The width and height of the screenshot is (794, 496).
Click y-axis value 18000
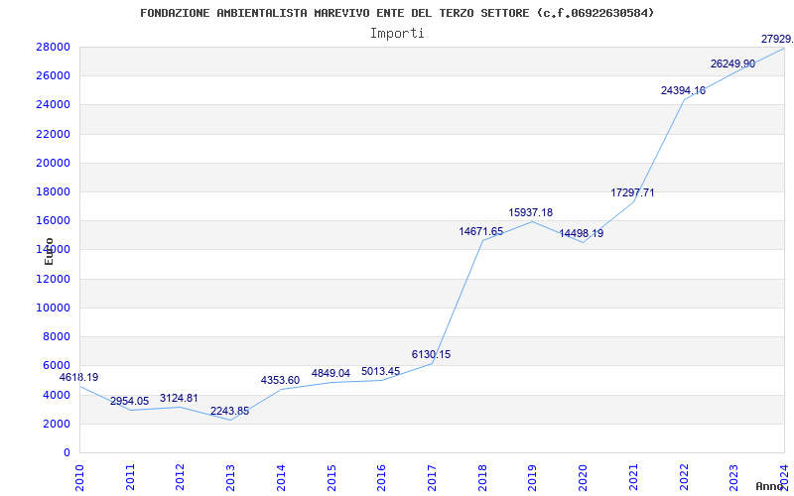pos(53,191)
